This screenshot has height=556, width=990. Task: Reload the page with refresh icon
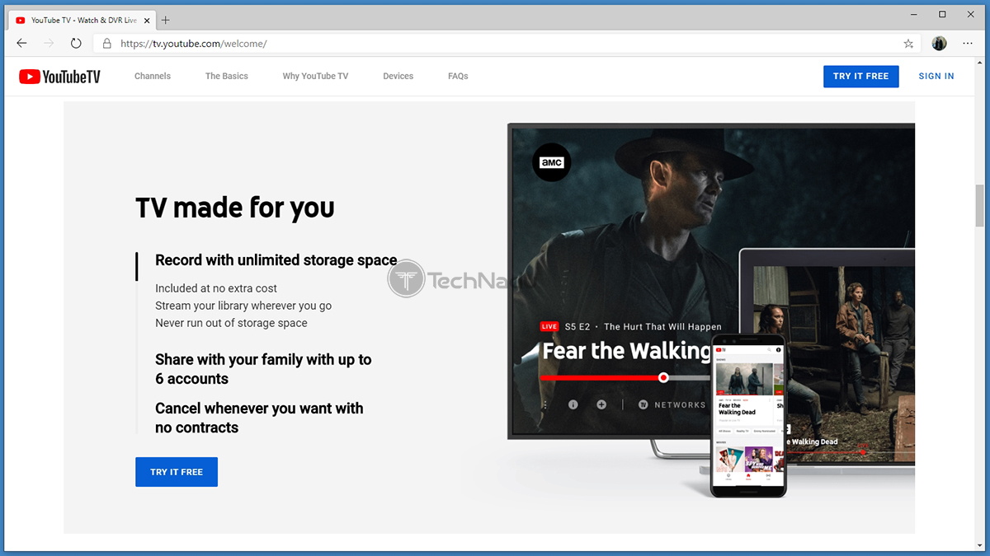click(76, 44)
